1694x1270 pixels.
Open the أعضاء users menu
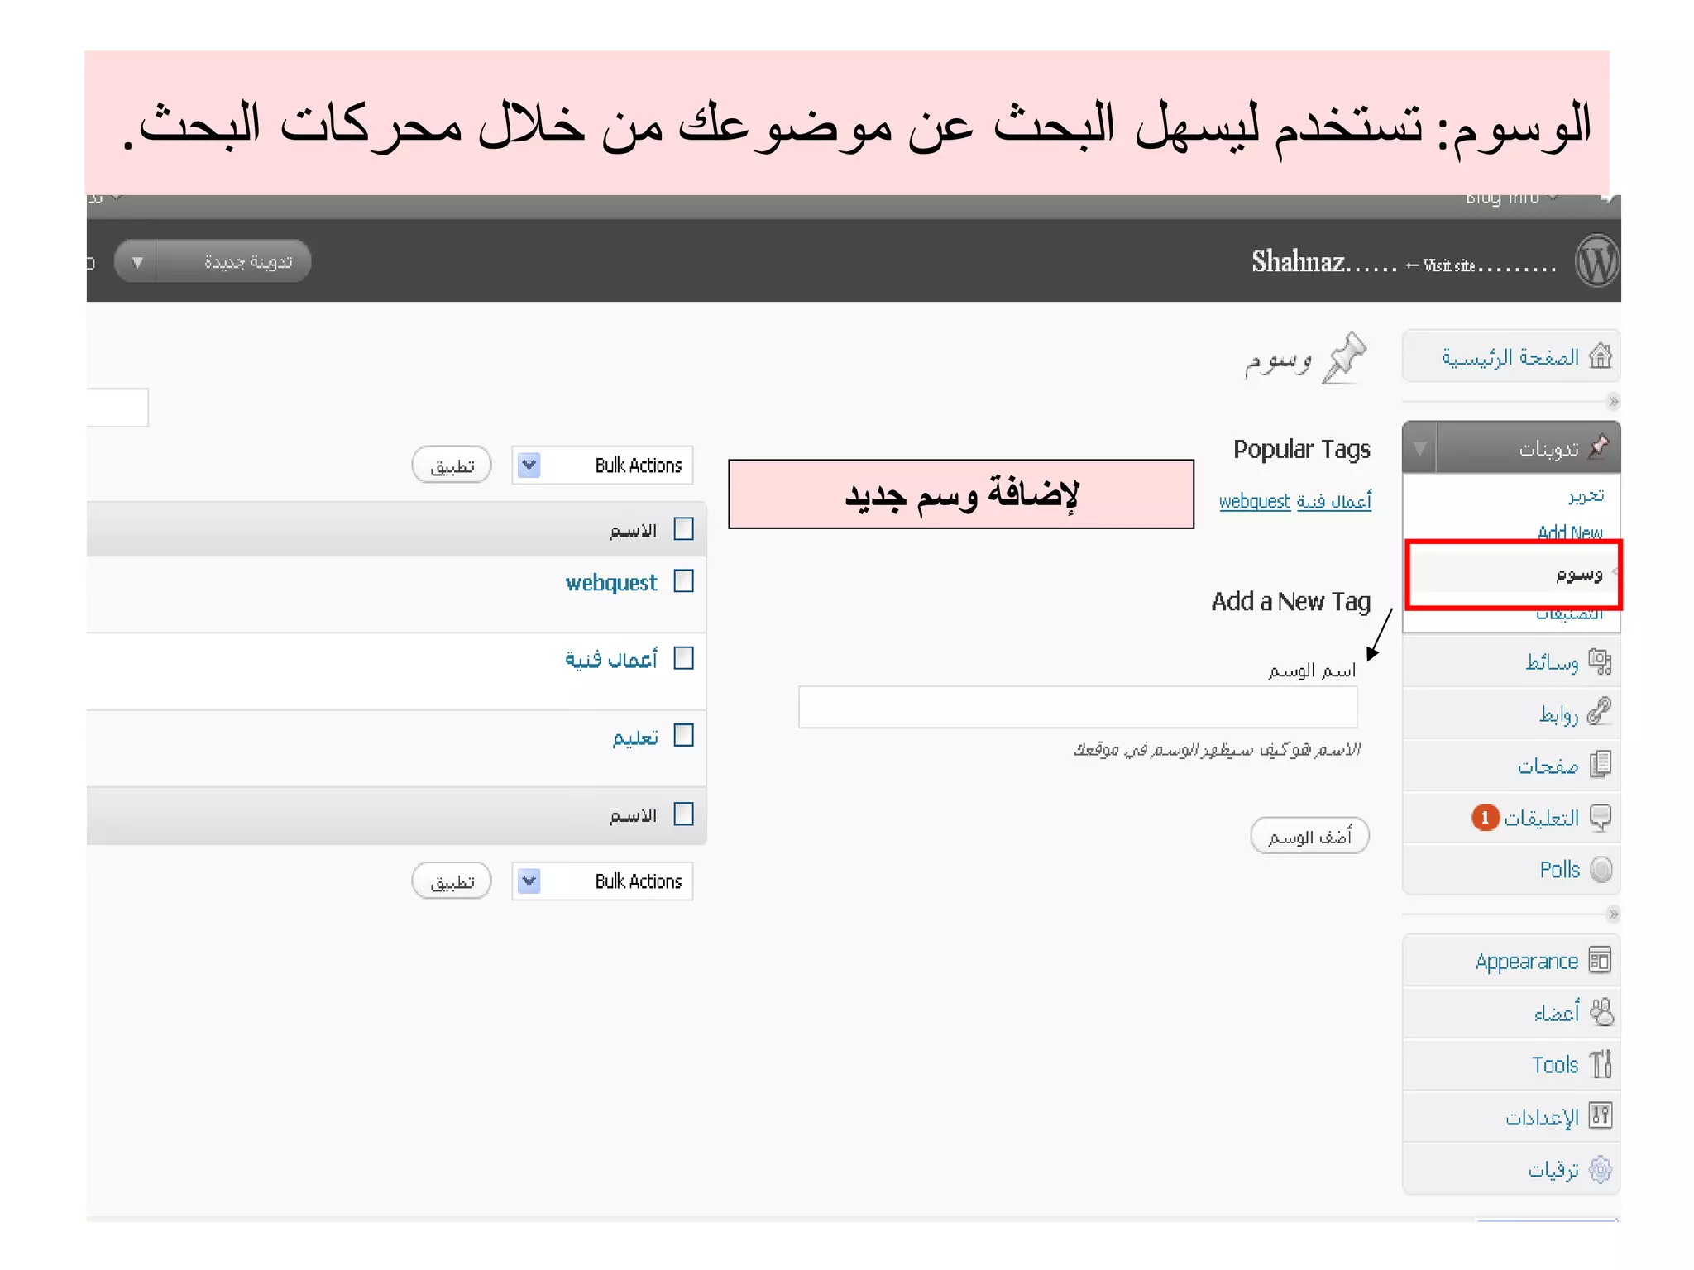coord(1511,1013)
